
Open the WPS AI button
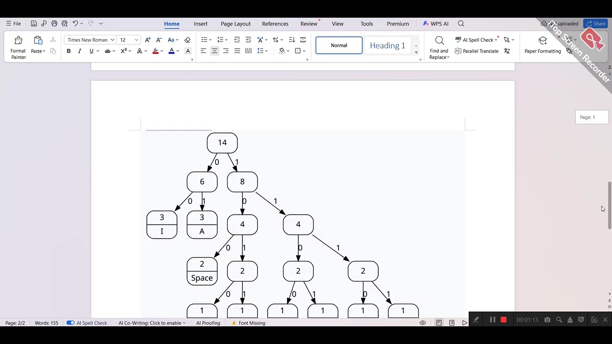pos(436,23)
